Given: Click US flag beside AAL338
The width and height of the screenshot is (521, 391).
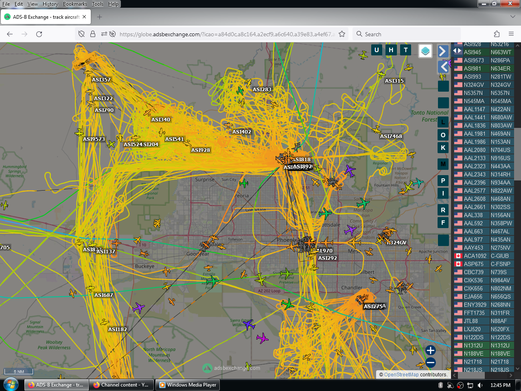Looking at the screenshot, I should point(458,215).
